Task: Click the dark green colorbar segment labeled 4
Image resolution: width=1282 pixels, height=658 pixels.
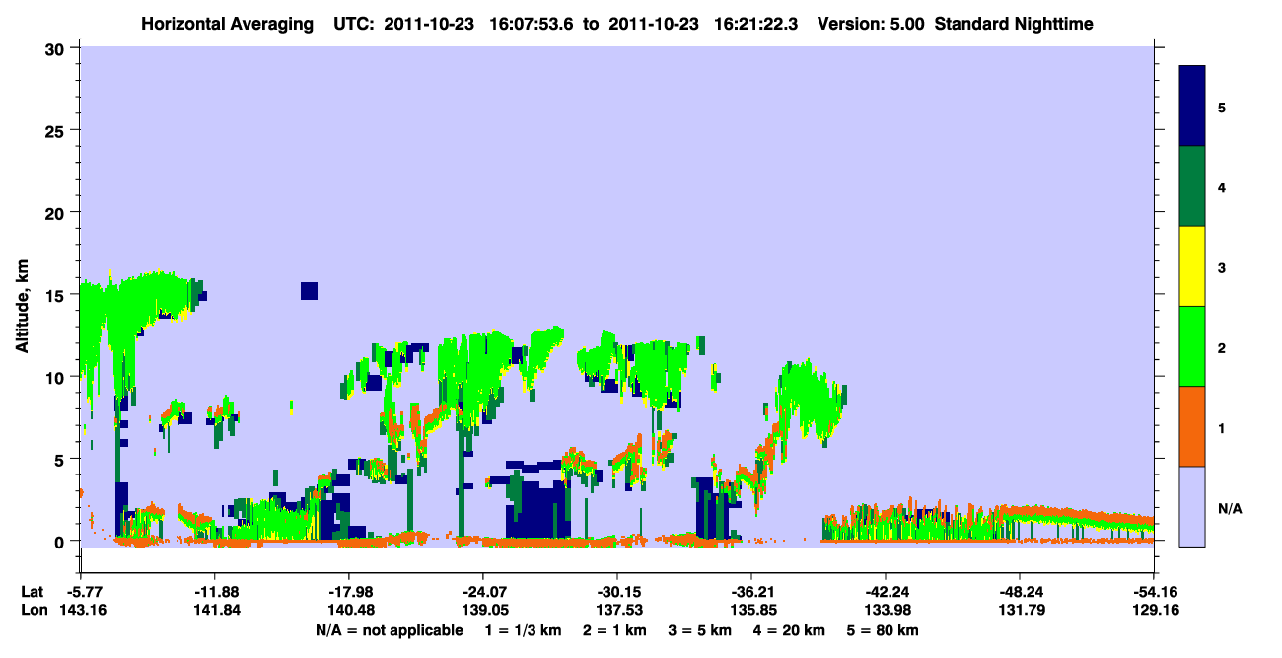Action: pos(1192,186)
